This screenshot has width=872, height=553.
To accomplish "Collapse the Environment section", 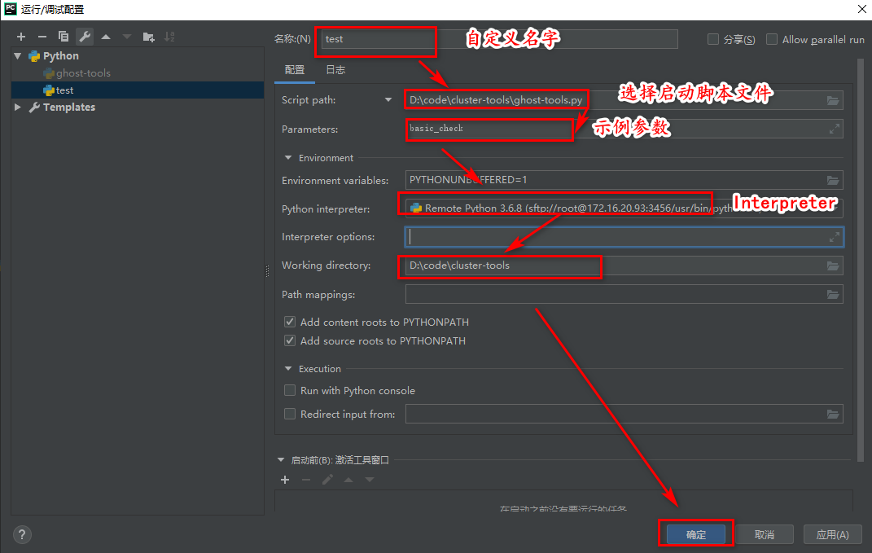I will click(x=288, y=158).
